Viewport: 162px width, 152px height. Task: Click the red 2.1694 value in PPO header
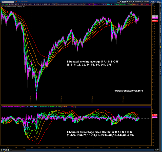[x=71, y=106]
